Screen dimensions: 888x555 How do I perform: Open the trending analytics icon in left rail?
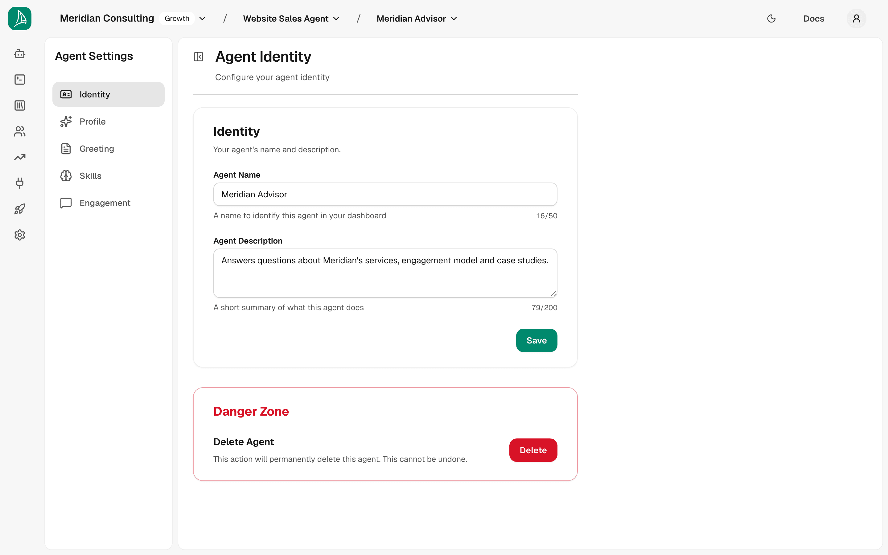pos(20,158)
